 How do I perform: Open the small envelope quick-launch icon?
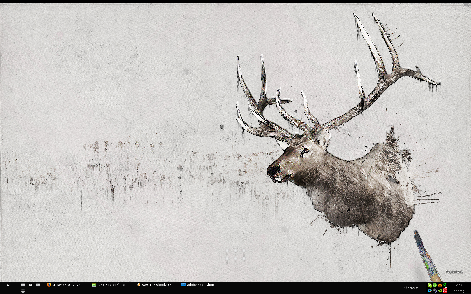click(31, 285)
